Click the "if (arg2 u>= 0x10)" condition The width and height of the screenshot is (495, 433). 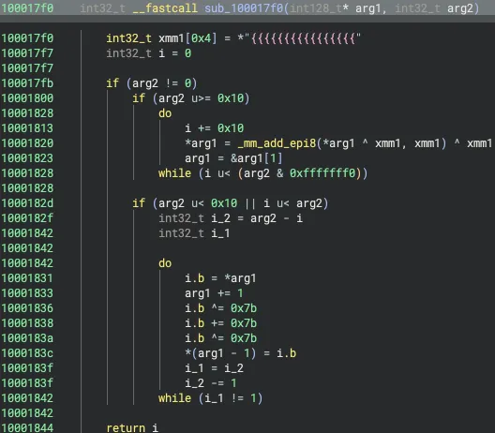coord(191,98)
